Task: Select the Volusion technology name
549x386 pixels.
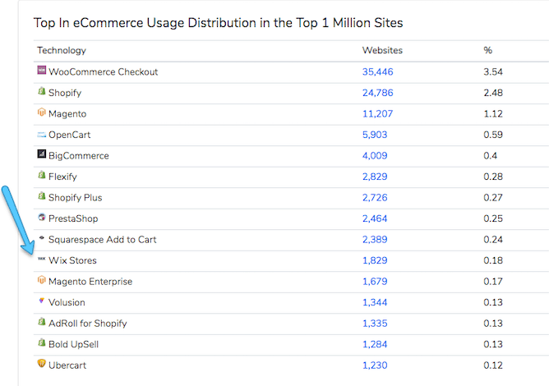Action: pyautogui.click(x=67, y=303)
